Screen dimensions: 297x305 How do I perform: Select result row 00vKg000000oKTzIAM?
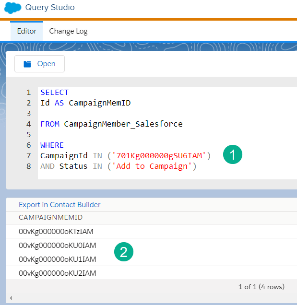(56, 232)
